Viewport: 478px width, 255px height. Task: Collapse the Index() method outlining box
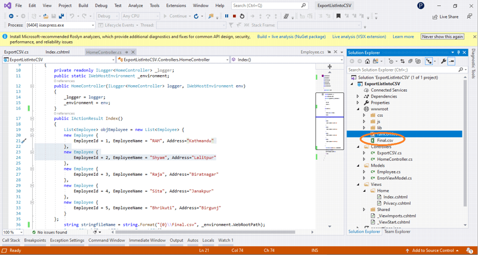[x=32, y=118]
